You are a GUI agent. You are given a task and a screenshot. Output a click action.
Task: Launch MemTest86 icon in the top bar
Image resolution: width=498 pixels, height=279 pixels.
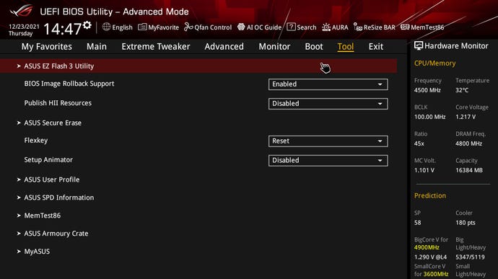click(x=405, y=27)
